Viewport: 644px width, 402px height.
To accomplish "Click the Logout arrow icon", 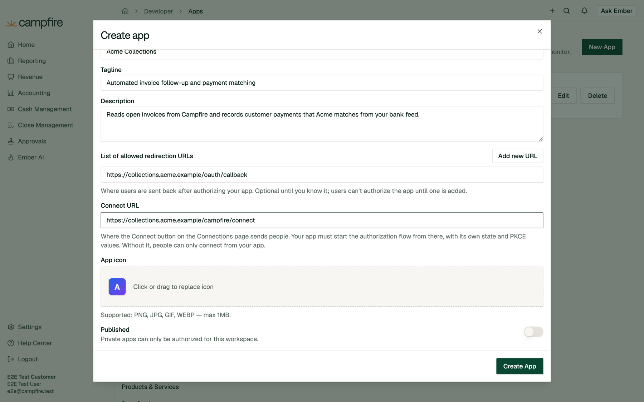I will click(11, 359).
